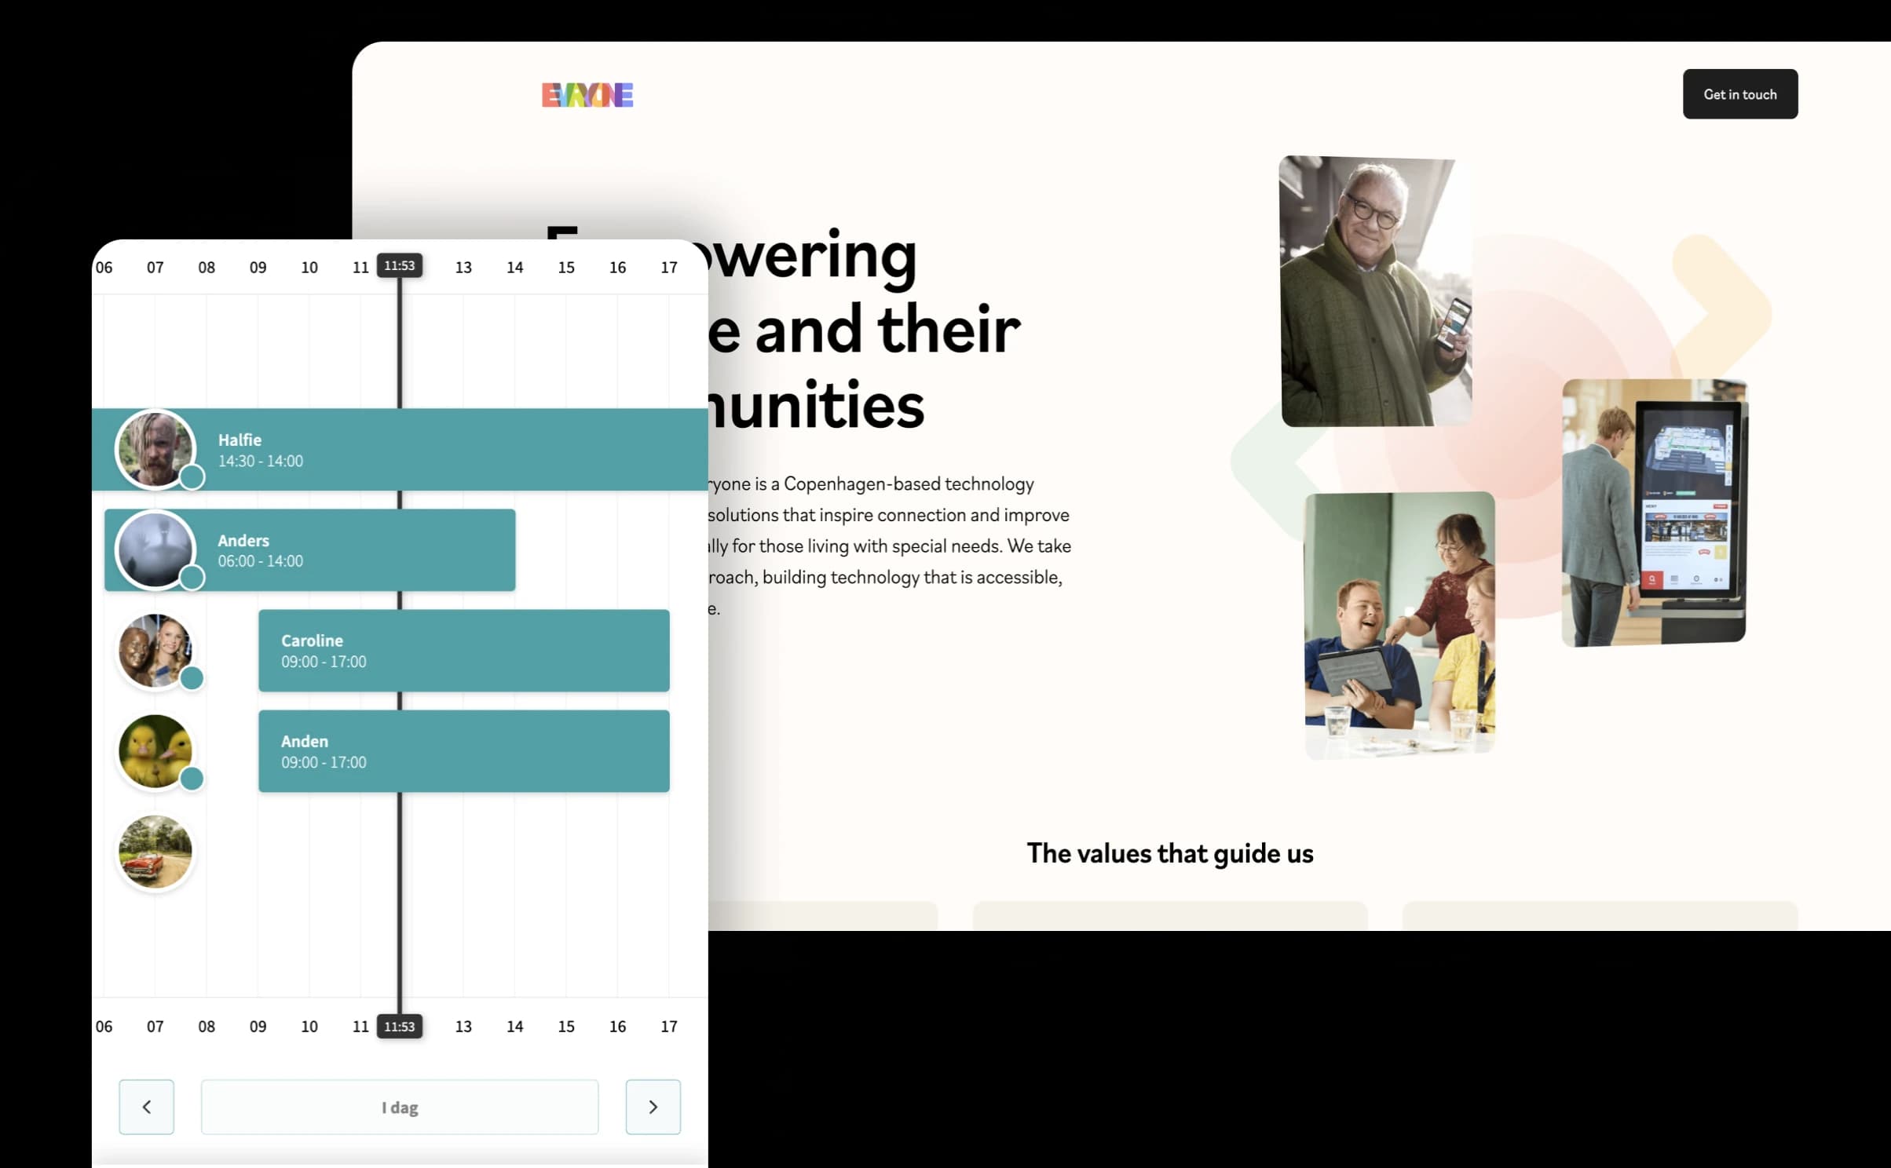This screenshot has width=1891, height=1168.
Task: Open Halfie's bearded man avatar
Action: pos(155,449)
